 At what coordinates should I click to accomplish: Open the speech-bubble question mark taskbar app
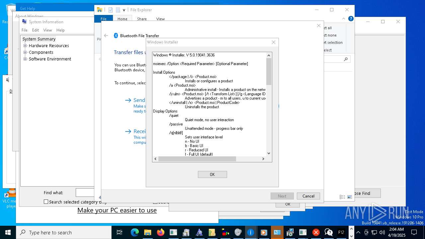tap(328, 232)
